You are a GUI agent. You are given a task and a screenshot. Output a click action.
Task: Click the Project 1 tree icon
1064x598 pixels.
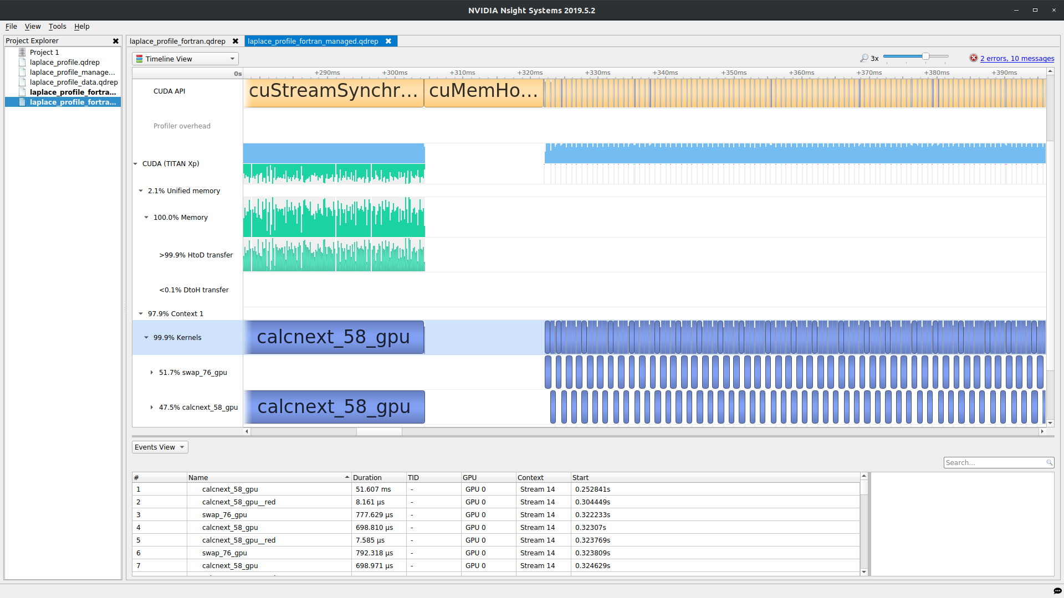[x=22, y=52]
